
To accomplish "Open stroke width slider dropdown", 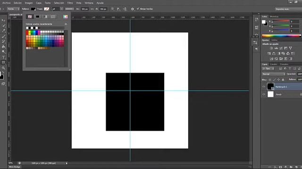I will click(61, 9).
